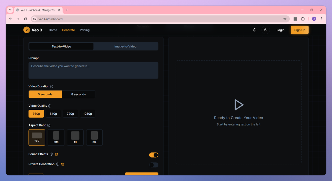Screen dimensions: 332x181
Task: Open the tab search dropdown arrow
Action: [x=10, y=10]
